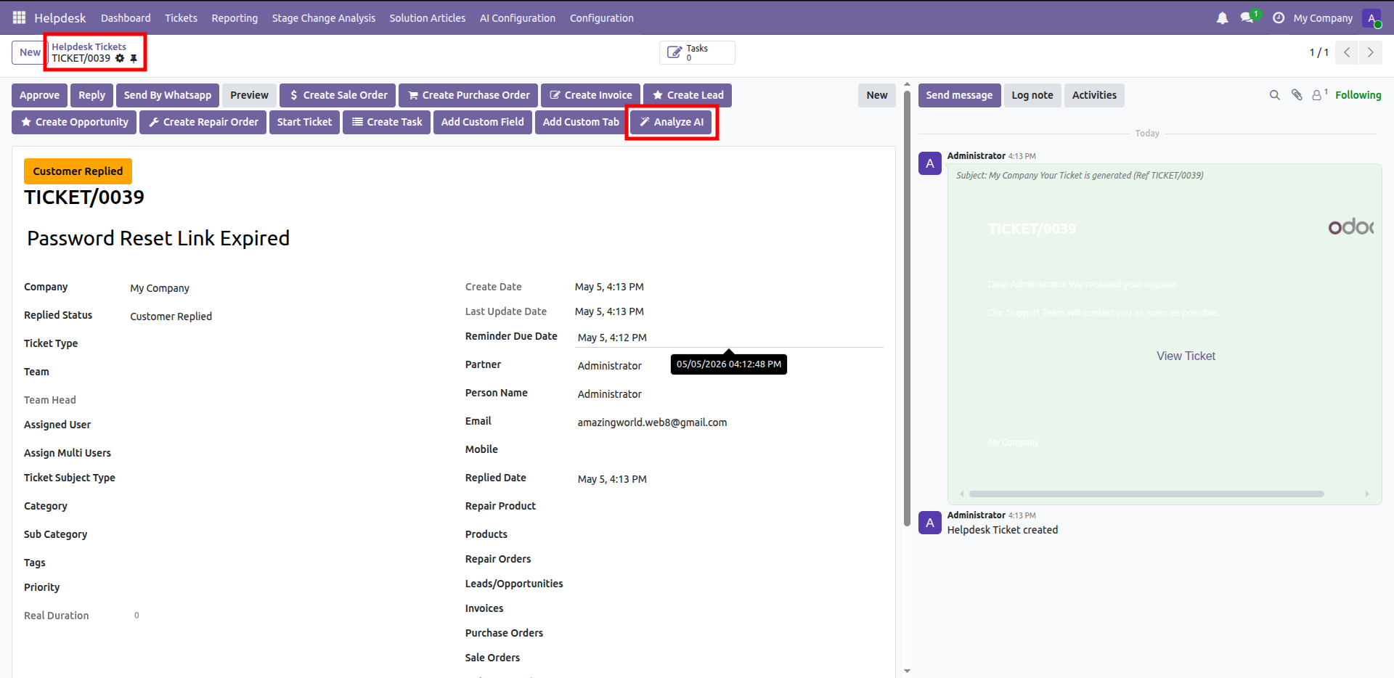Open the conversations chat icon
Viewport: 1394px width, 678px height.
[x=1247, y=17]
